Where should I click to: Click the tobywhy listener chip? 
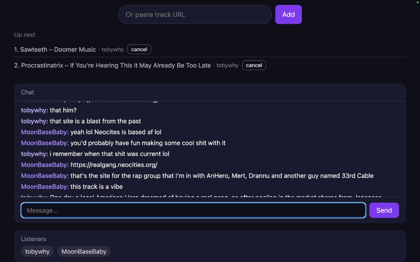pos(37,252)
